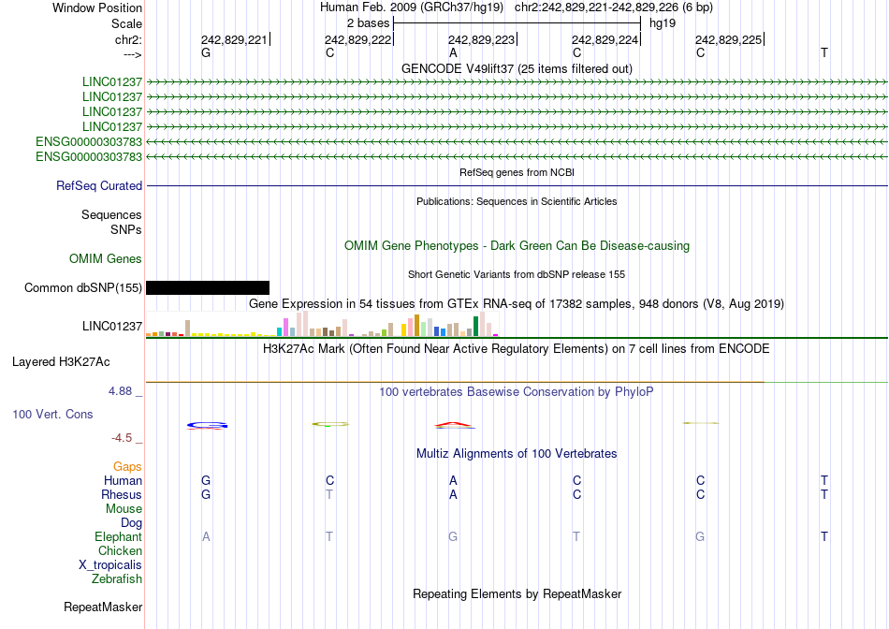
Task: Click the Mouse species label
Action: click(x=124, y=509)
